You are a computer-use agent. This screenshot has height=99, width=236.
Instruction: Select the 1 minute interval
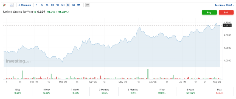click(37, 5)
